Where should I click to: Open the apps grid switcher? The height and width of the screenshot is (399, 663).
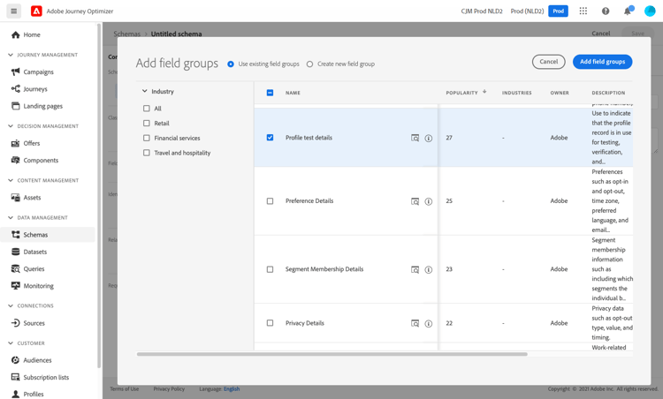pyautogui.click(x=583, y=11)
